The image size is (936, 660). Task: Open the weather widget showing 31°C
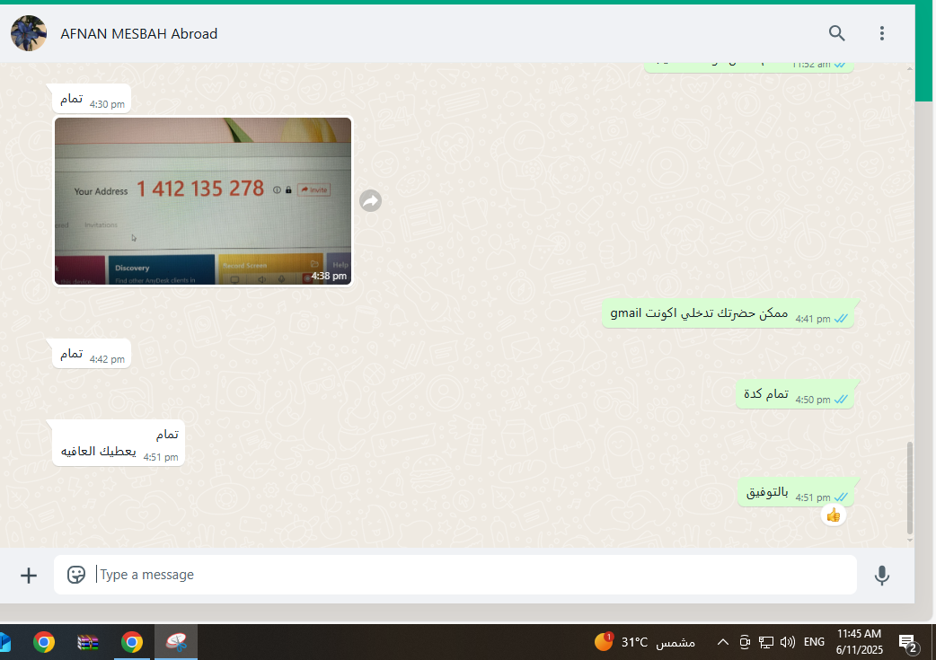pos(645,642)
